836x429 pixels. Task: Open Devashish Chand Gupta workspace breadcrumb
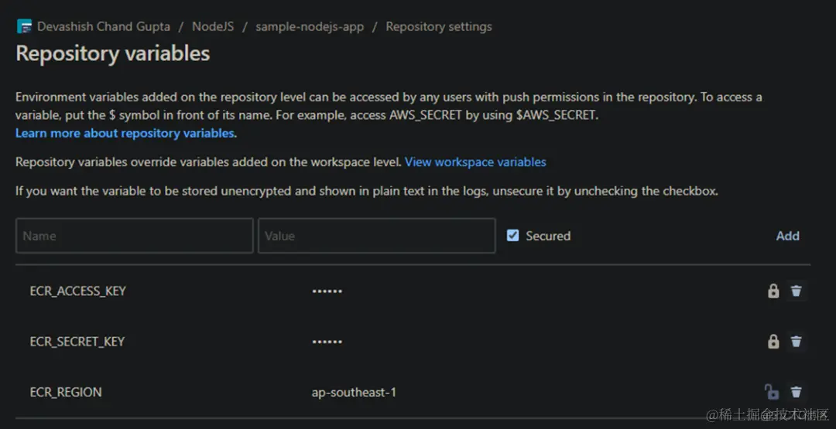coord(104,26)
